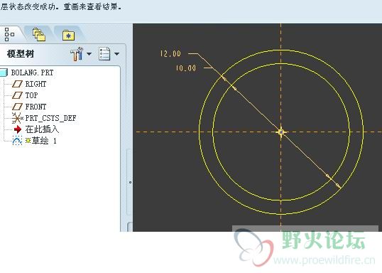Click the 12.00 diameter dimension
Image resolution: width=382 pixels, height=273 pixels.
click(x=170, y=53)
